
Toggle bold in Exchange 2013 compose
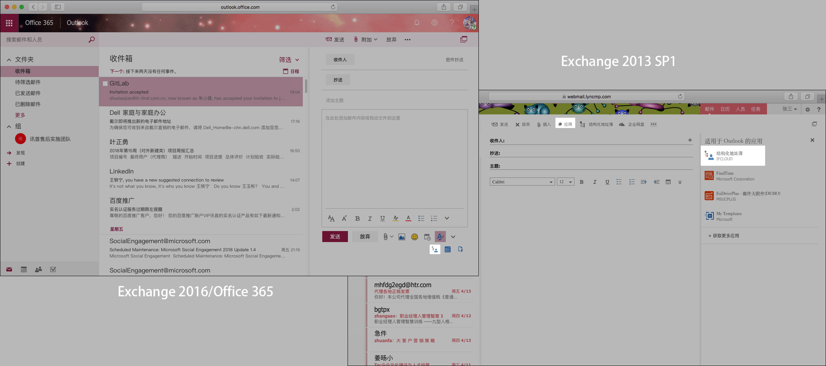coord(581,182)
